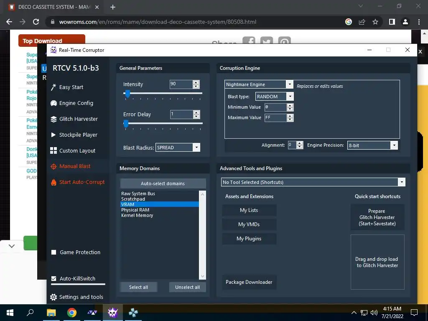Viewport: 428px width, 321px height.
Task: Open My Plugins button
Action: (x=249, y=239)
